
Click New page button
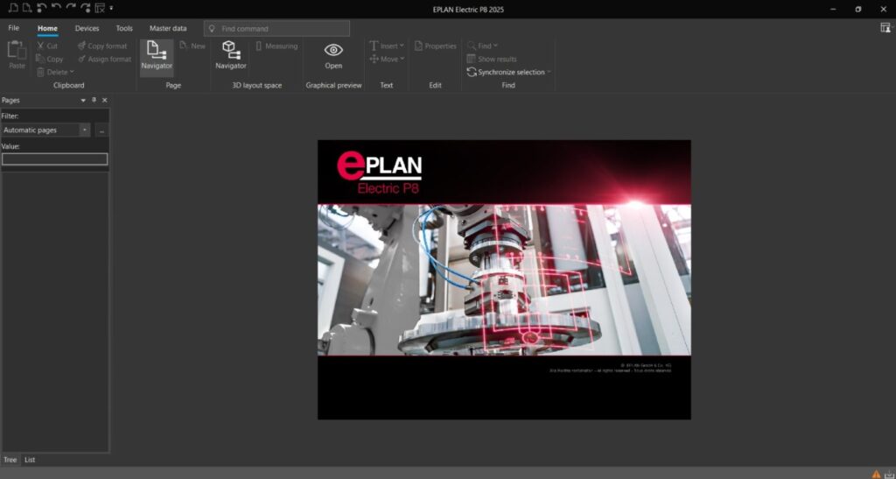click(192, 46)
